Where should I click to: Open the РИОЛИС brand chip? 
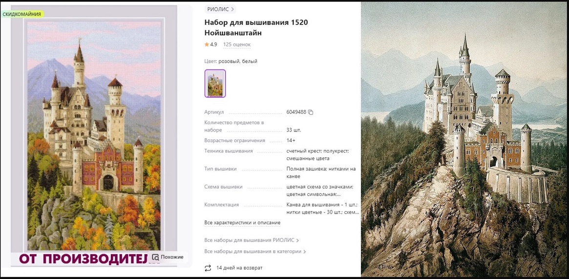coord(220,9)
